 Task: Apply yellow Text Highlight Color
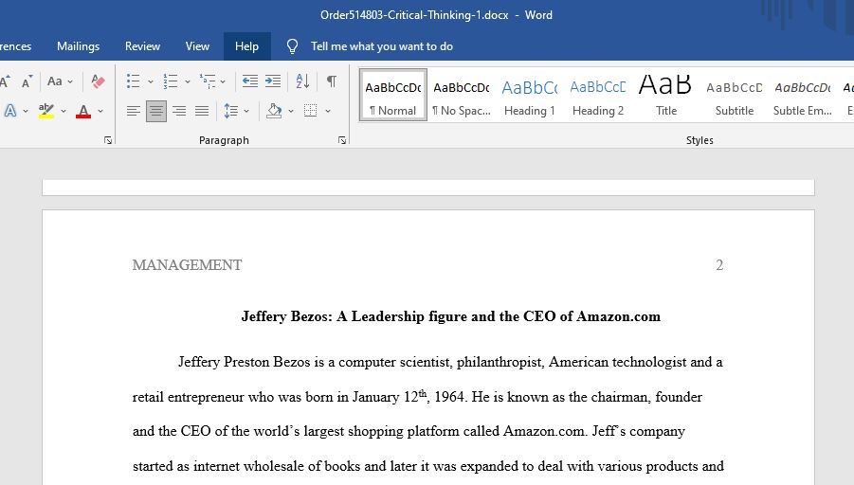[46, 111]
